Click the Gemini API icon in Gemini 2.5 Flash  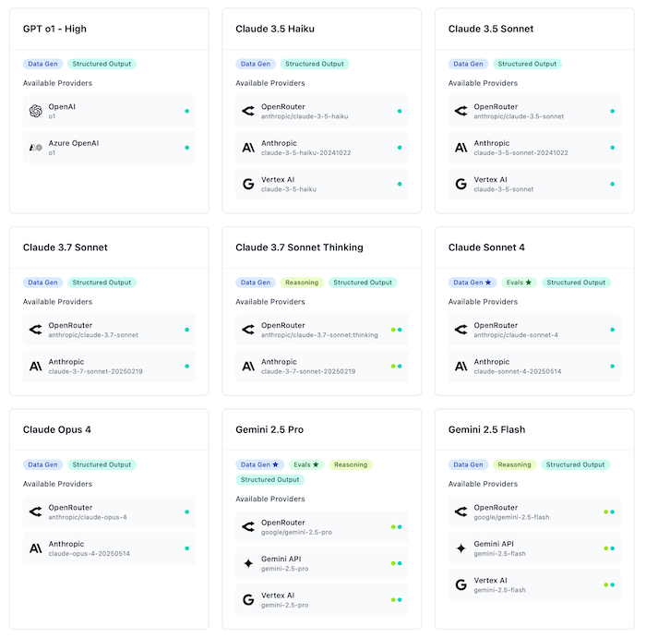[461, 548]
